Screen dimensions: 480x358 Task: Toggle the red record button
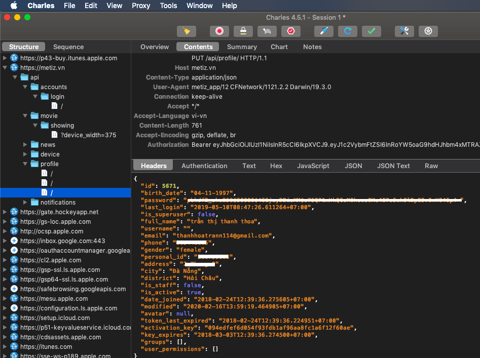tap(219, 31)
